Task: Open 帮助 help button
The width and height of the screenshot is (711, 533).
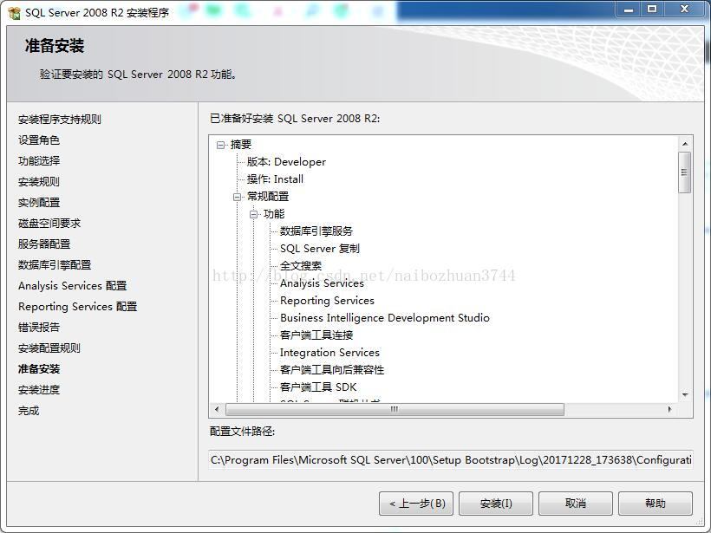Action: pos(656,504)
